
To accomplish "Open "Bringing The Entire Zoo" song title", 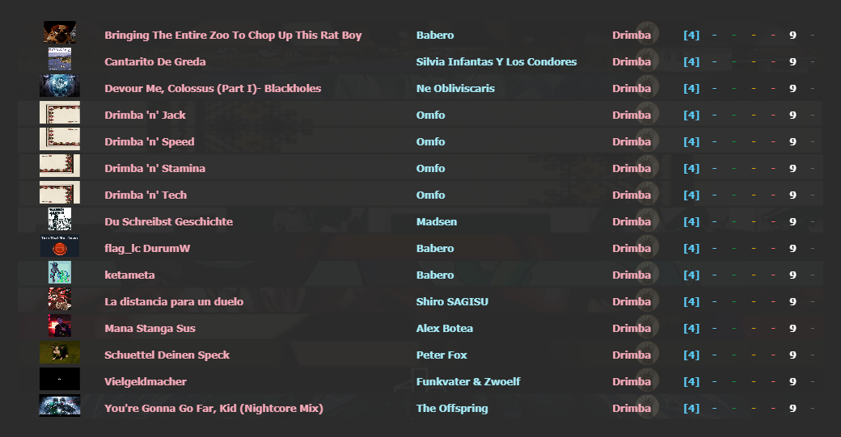I will pos(233,35).
